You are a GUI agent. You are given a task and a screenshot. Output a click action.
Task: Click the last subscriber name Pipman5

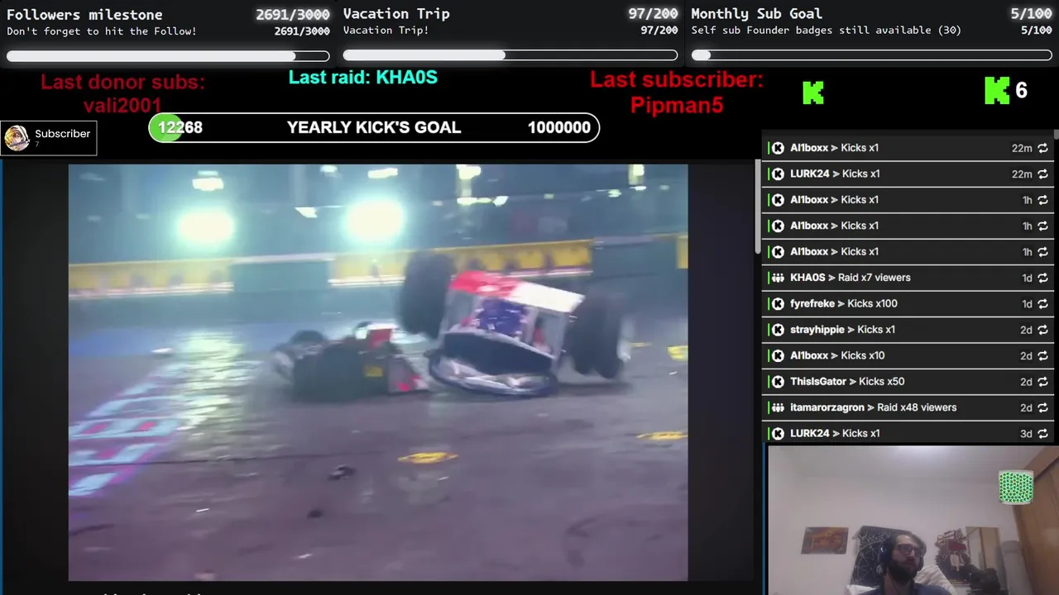pos(677,105)
